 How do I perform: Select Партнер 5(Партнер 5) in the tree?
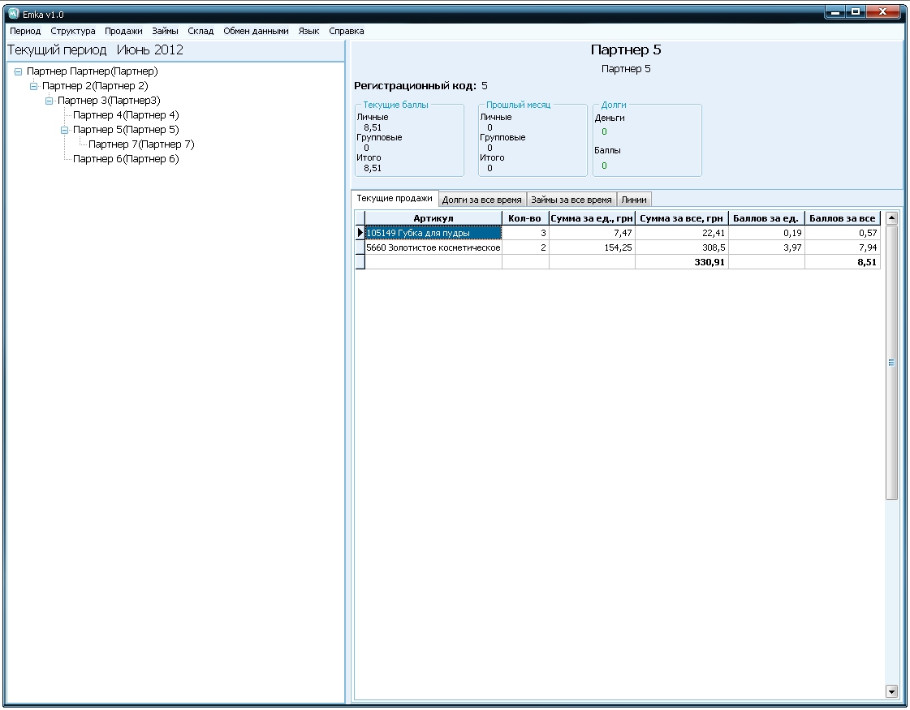[x=126, y=129]
